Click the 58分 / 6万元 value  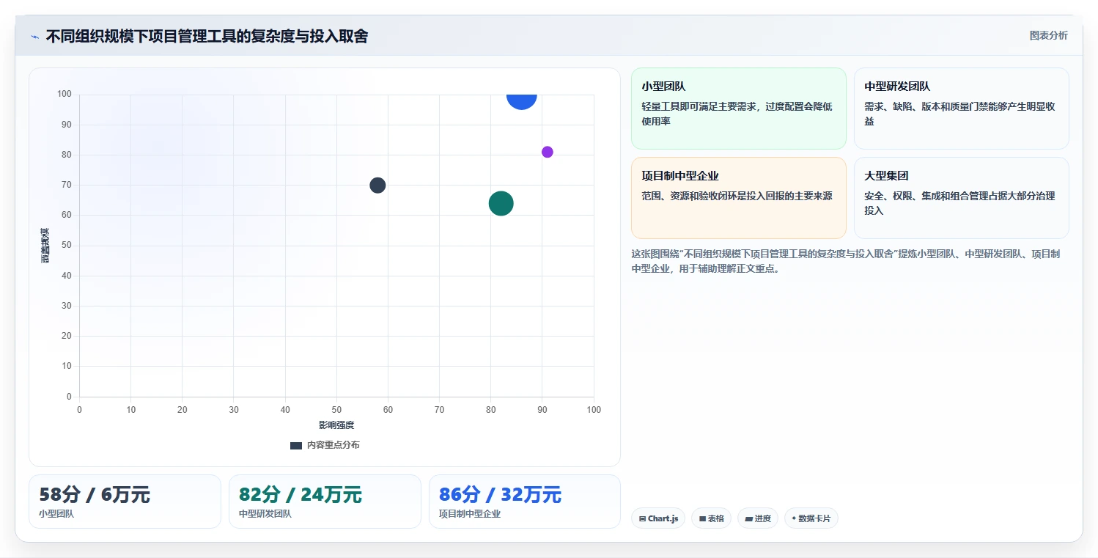coord(95,495)
